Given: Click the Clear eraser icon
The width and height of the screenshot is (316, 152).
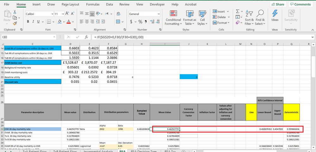Looking at the screenshot, I should click(x=238, y=22).
